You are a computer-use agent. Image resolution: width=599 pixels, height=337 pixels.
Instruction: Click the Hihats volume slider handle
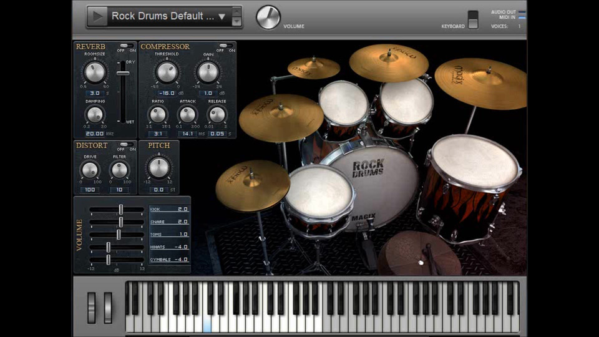(109, 247)
